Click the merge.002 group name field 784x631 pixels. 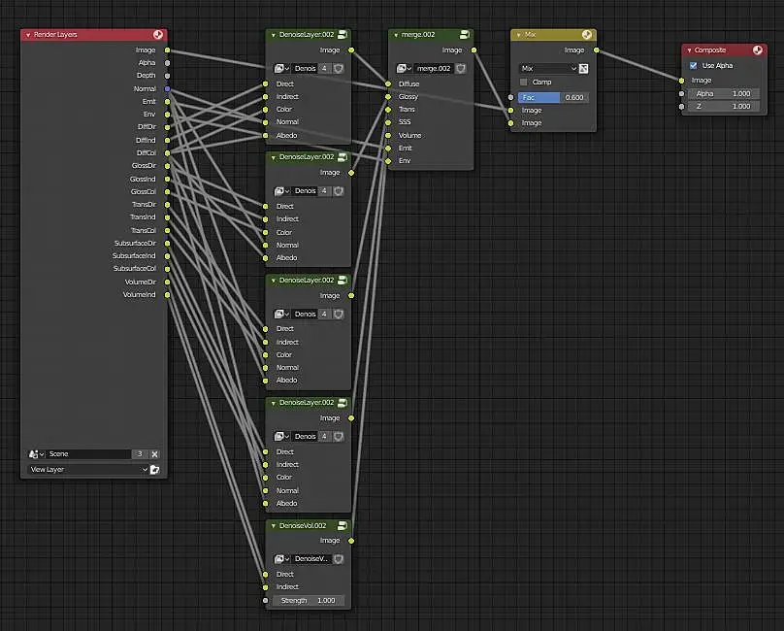pos(434,69)
